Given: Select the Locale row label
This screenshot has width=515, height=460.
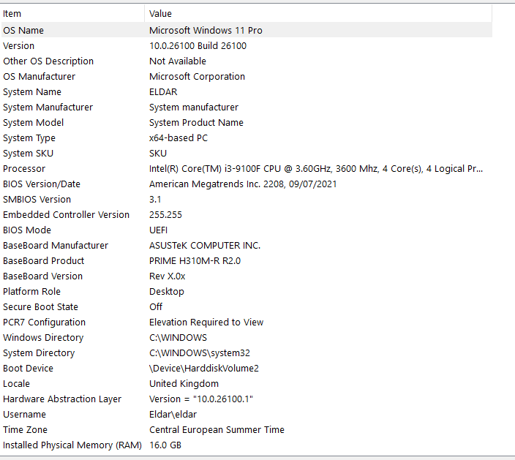Looking at the screenshot, I should pyautogui.click(x=16, y=384).
